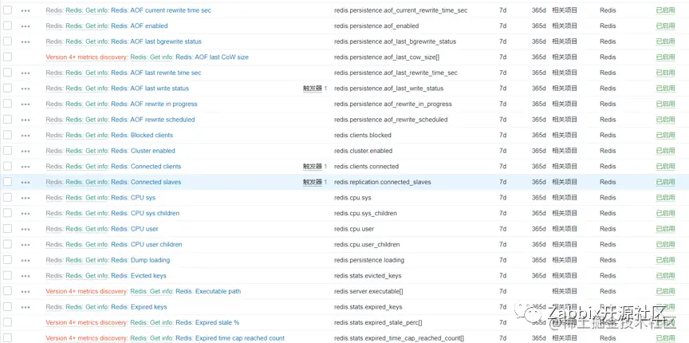Open the ellipsis menu for Blocked clients row

26,136
